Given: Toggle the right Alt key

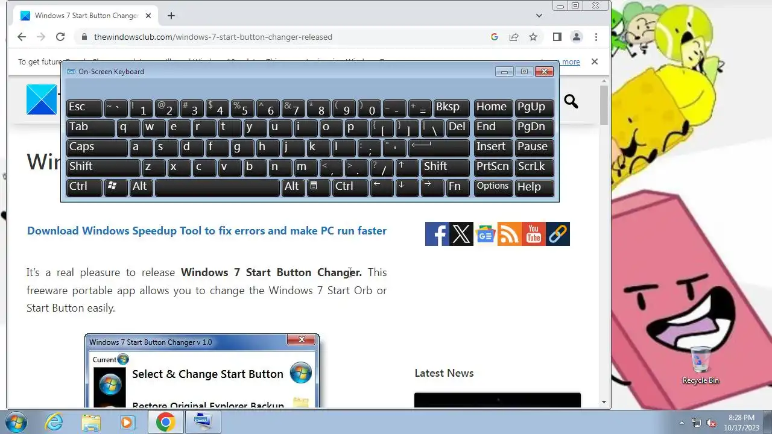Looking at the screenshot, I should 293,187.
